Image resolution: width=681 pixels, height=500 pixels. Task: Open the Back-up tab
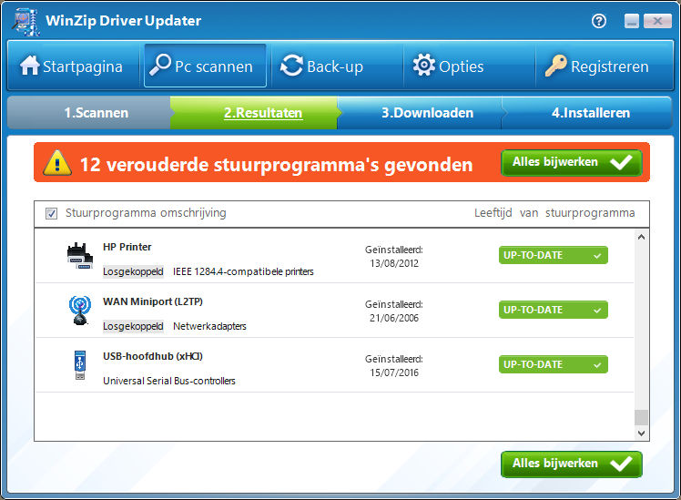(338, 66)
